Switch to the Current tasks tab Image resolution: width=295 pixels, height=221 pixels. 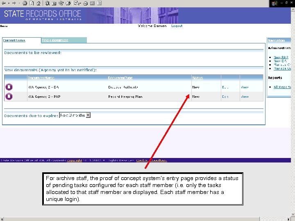[14, 40]
